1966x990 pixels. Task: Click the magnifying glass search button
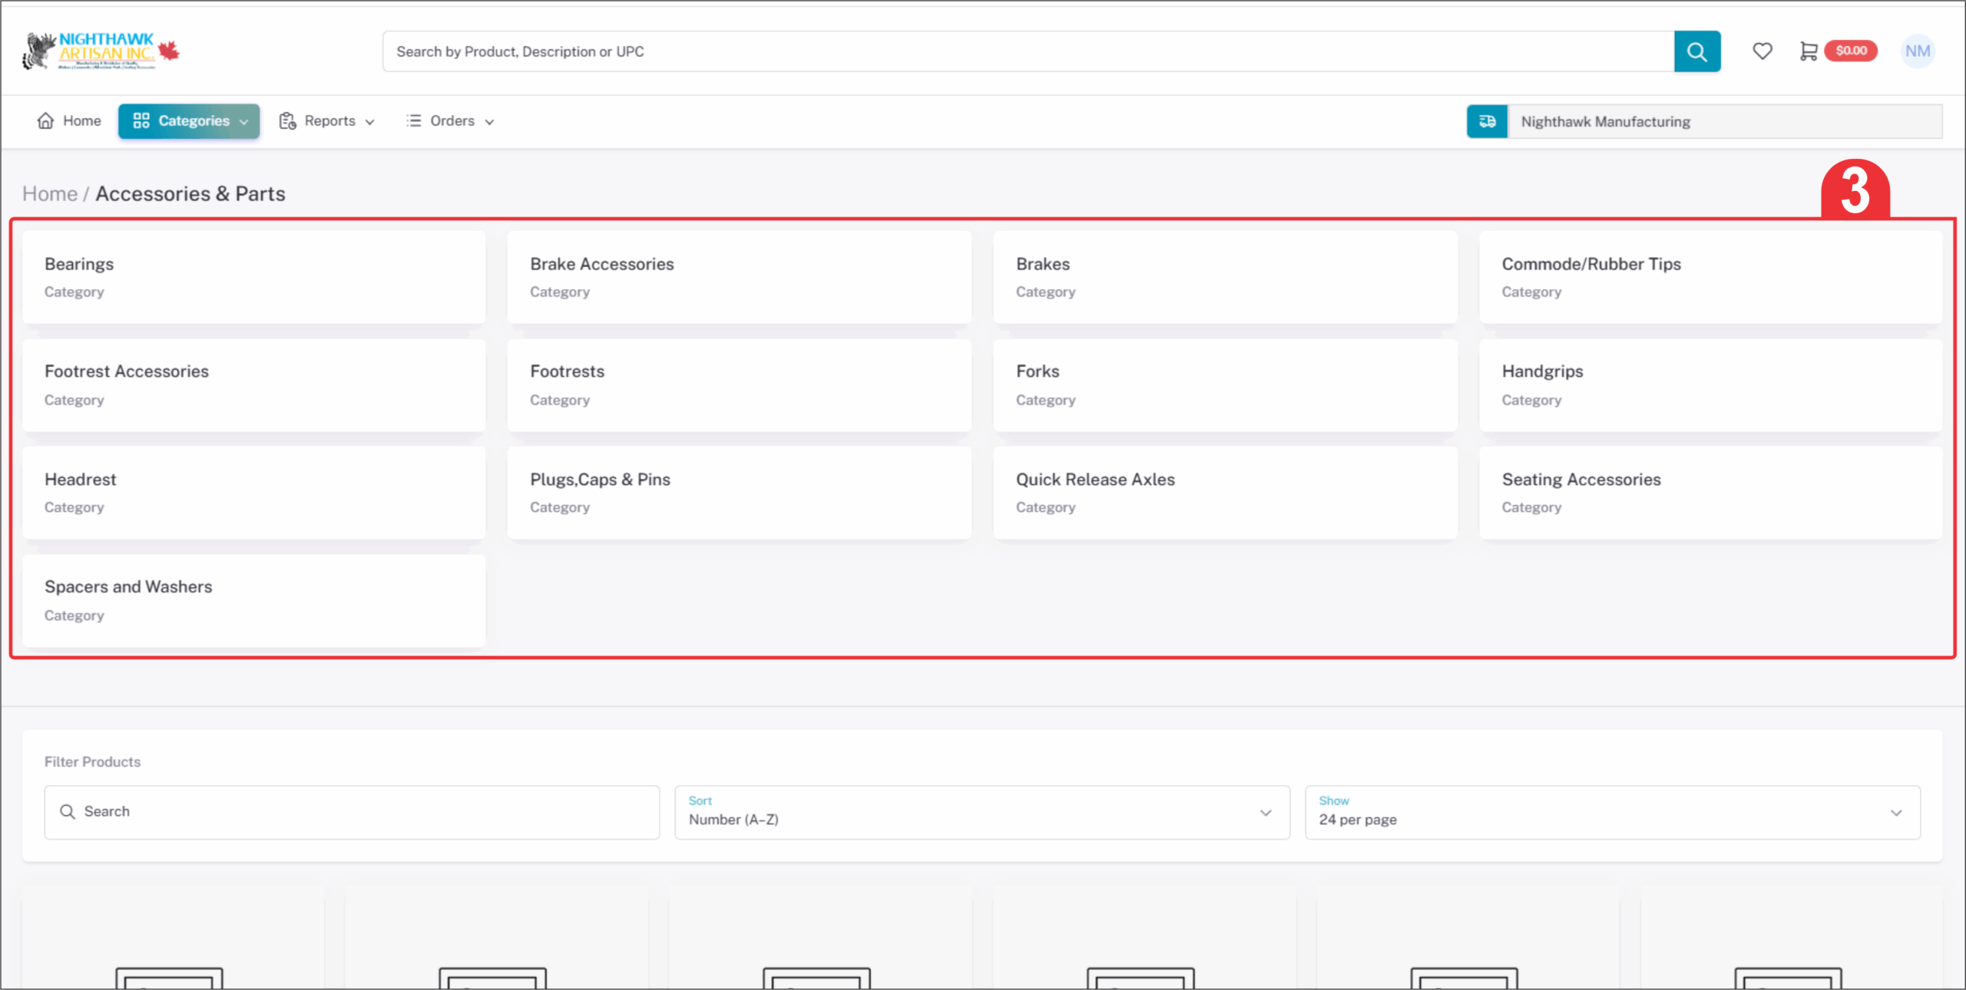click(1696, 51)
